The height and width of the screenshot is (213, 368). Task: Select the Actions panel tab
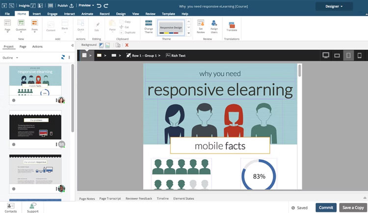37,46
